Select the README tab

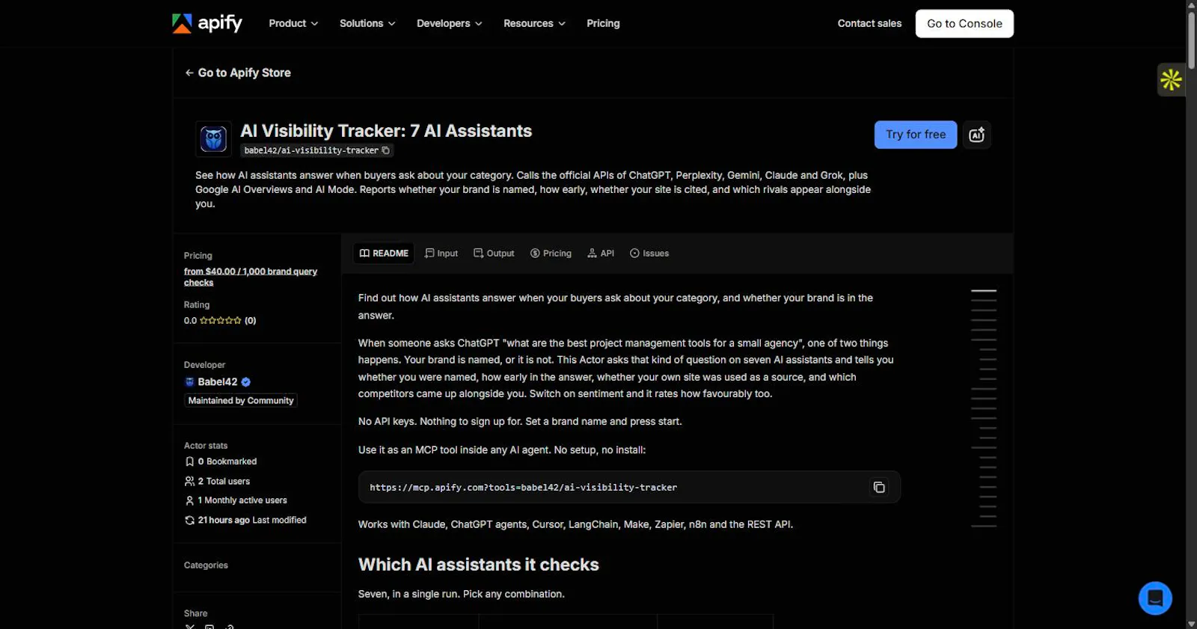(384, 254)
